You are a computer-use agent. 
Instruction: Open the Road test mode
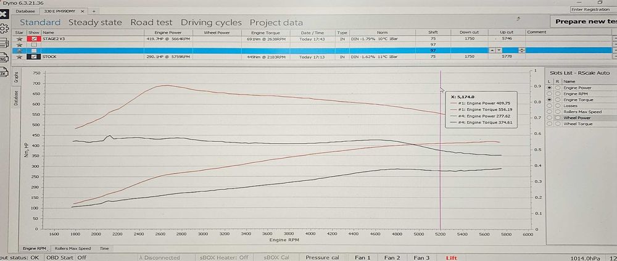pyautogui.click(x=152, y=22)
